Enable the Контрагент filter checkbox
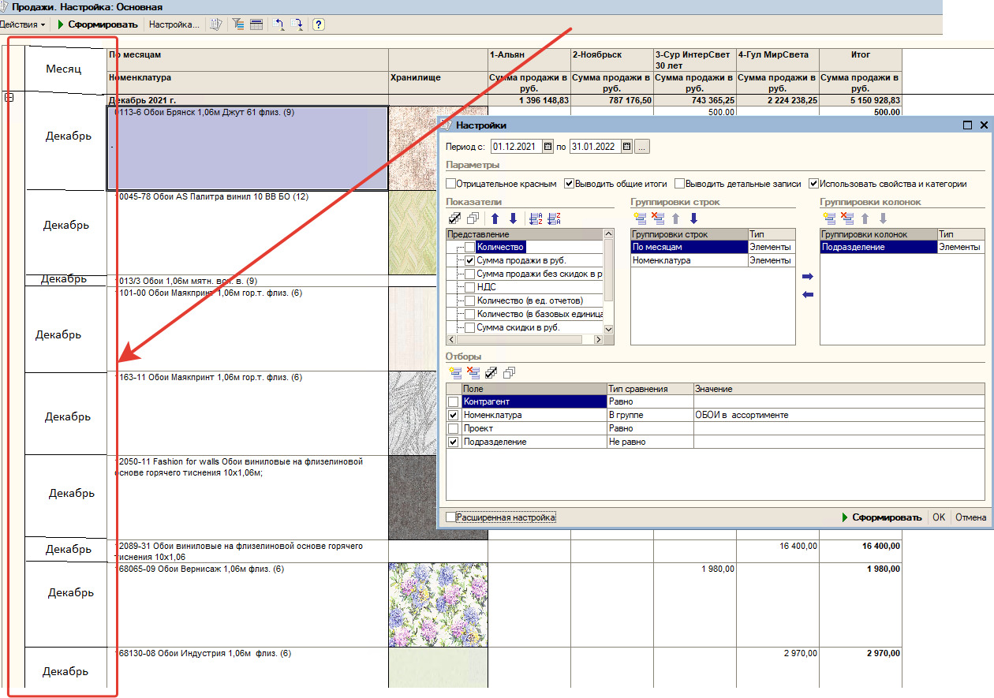Screen dimensions: 994x698 click(453, 402)
